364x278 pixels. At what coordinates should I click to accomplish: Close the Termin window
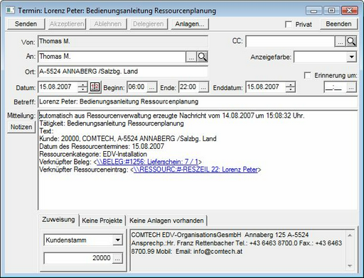click(350, 11)
